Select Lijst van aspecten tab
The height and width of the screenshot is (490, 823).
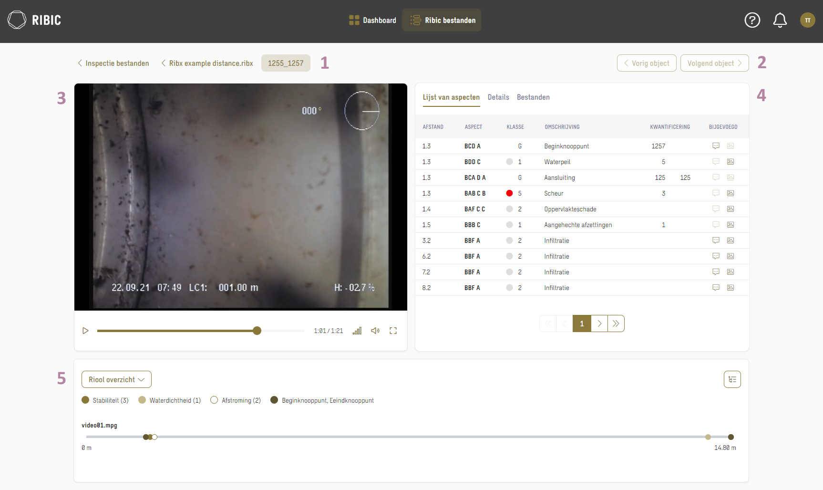point(451,97)
